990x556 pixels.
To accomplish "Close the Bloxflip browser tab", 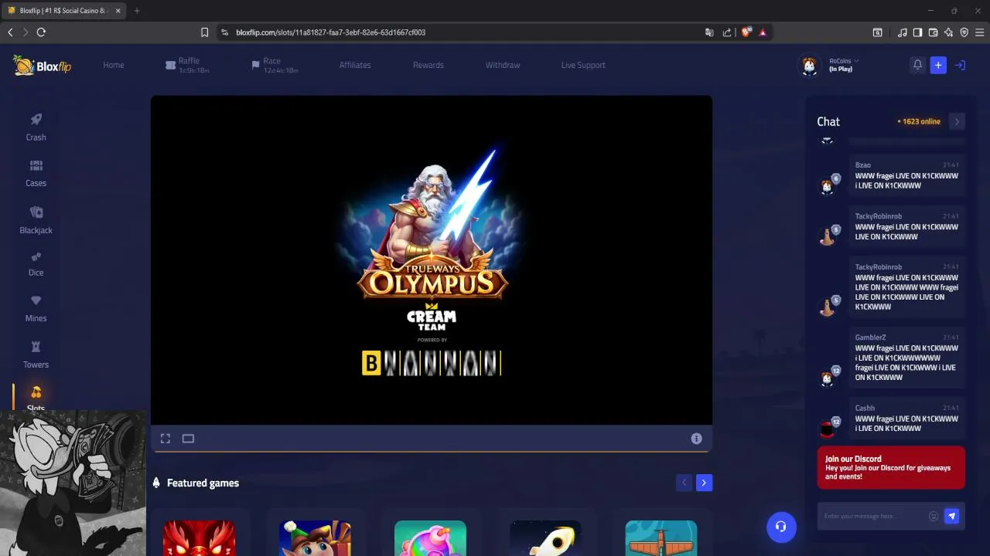I will point(118,11).
